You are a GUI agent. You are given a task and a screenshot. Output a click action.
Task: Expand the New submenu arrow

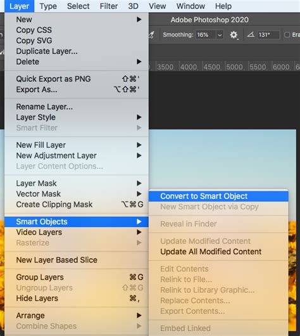(139, 20)
